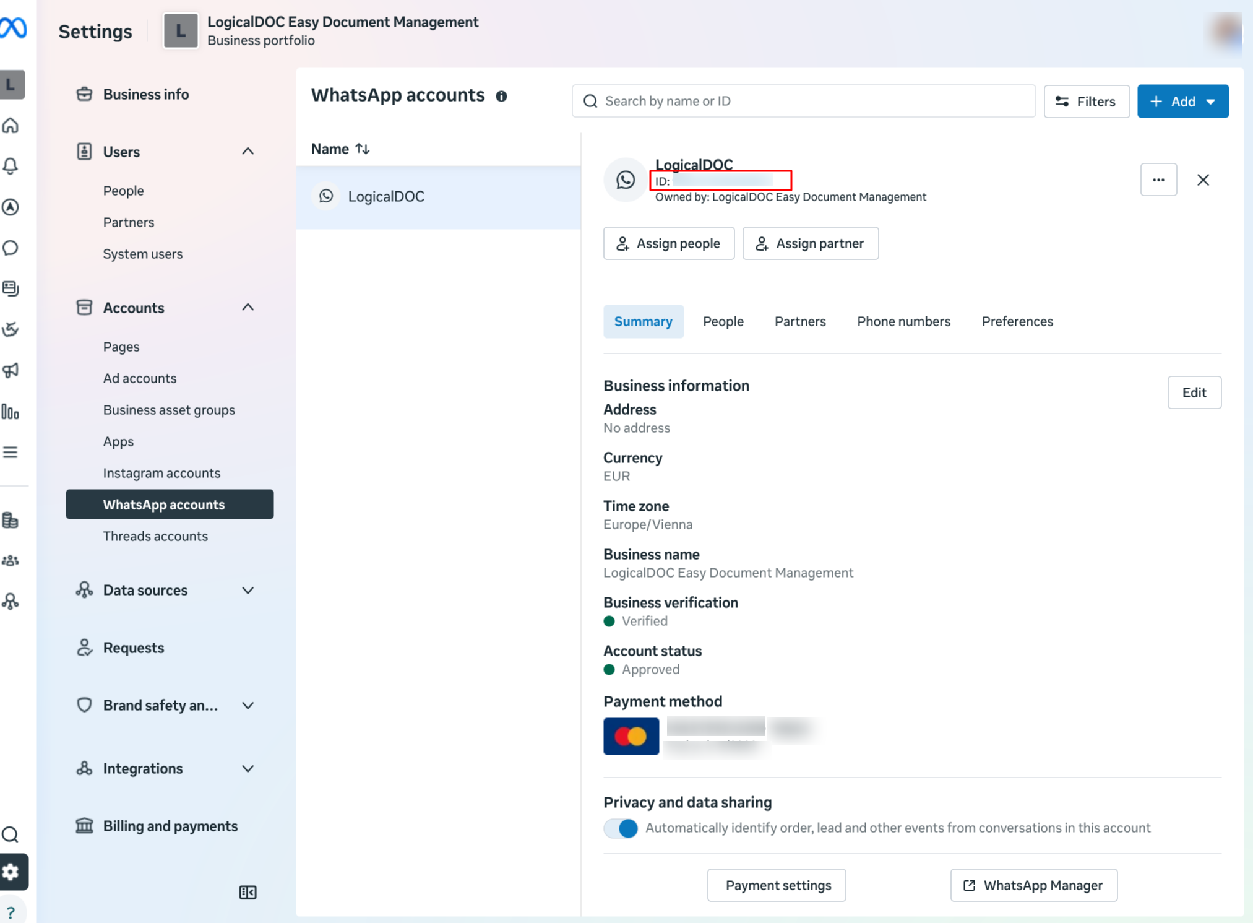
Task: Open the Insights bar chart icon
Action: point(11,412)
